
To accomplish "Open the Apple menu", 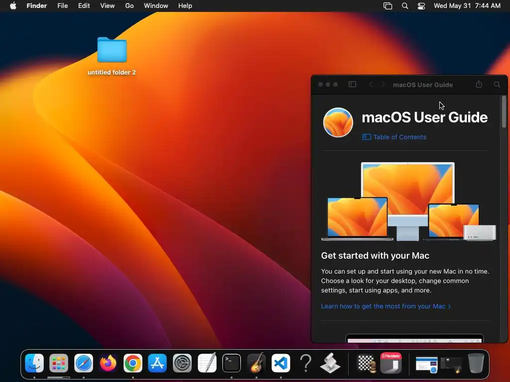I will [x=13, y=6].
